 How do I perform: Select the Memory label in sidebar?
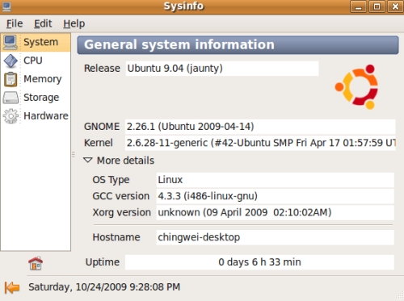[x=43, y=79]
